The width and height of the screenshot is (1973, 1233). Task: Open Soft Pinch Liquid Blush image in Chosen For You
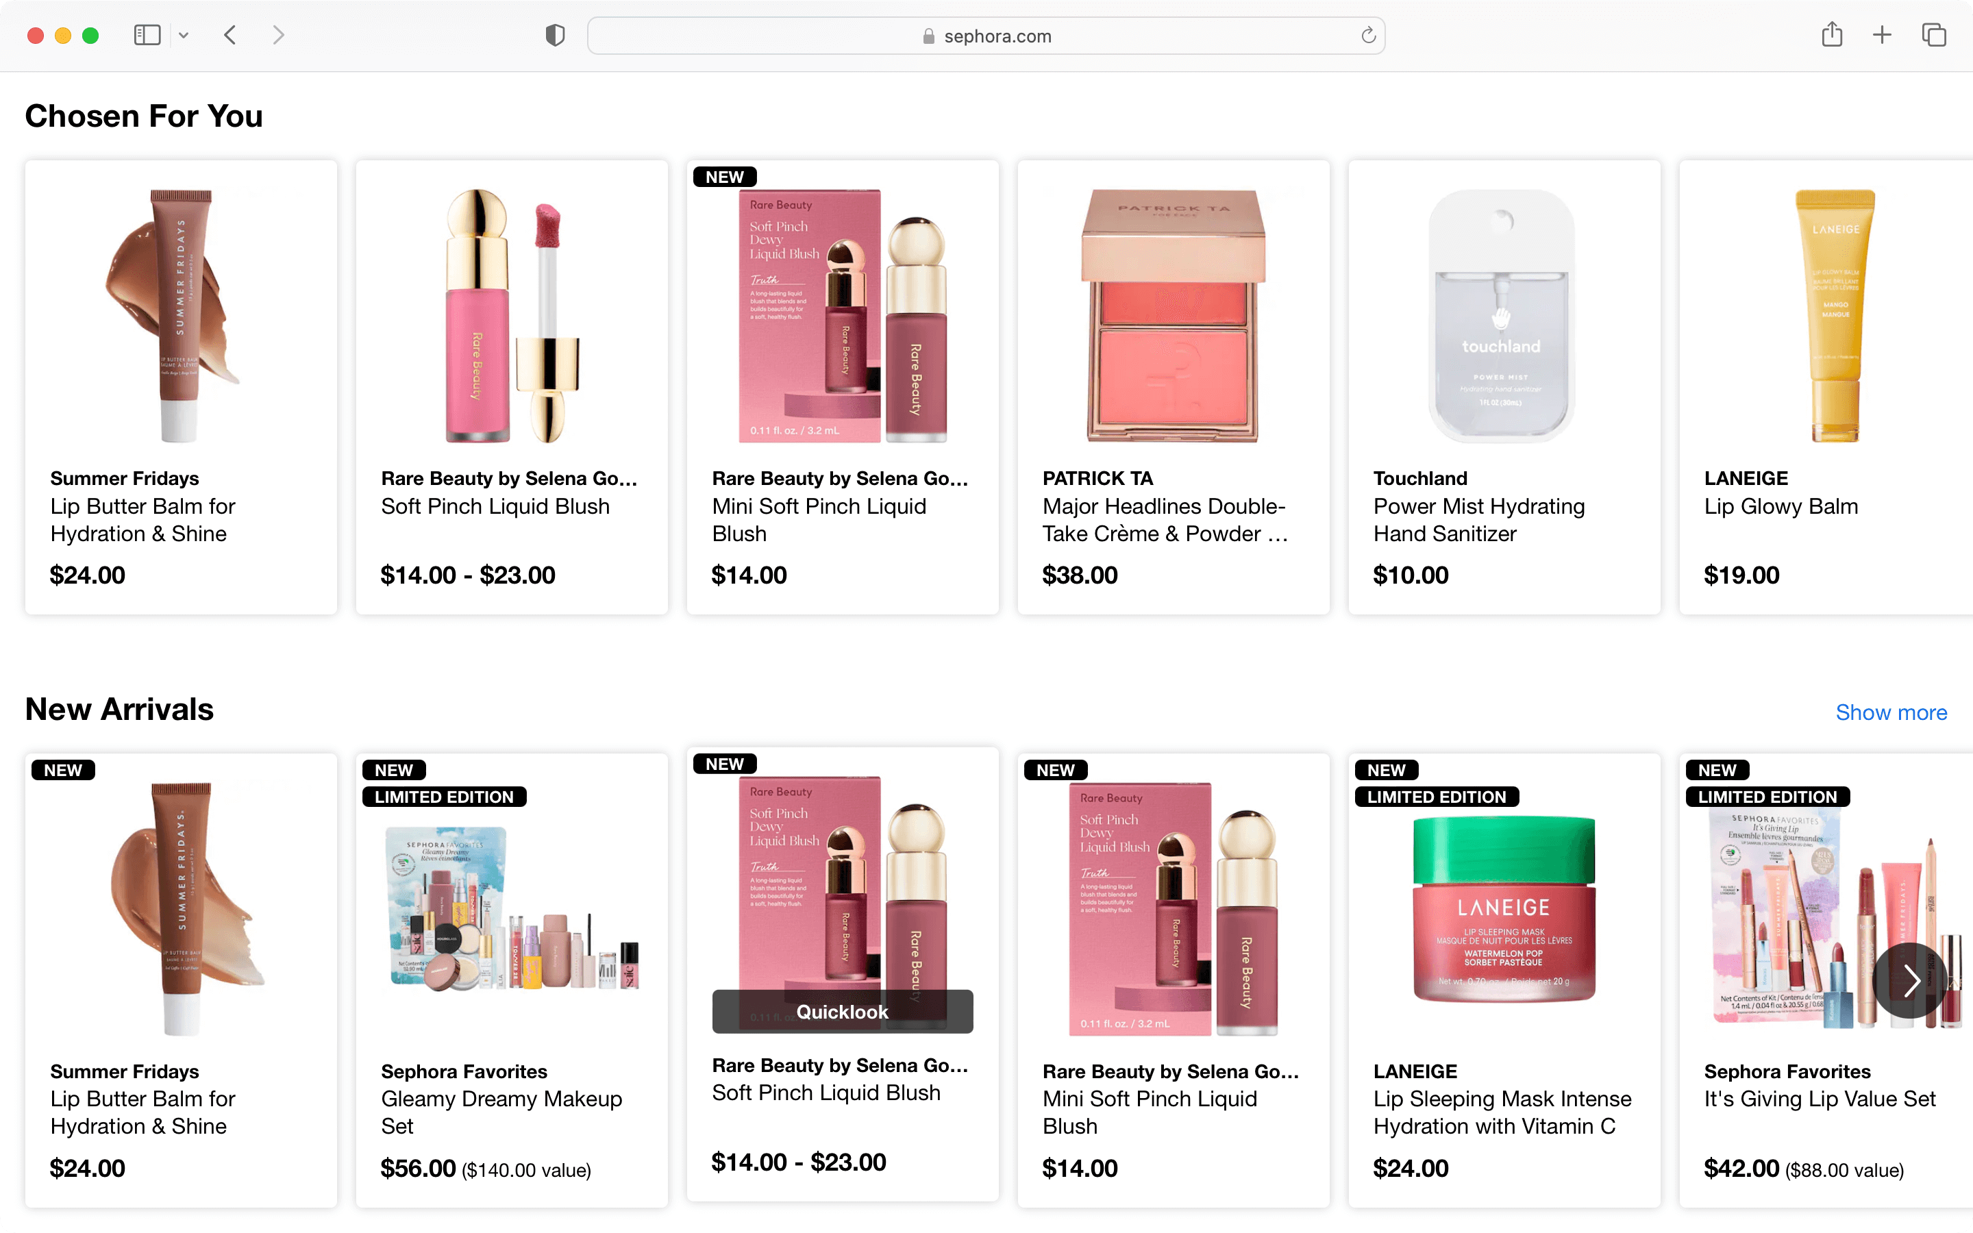point(512,316)
